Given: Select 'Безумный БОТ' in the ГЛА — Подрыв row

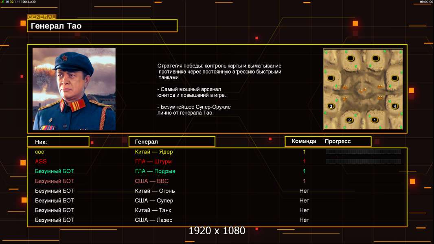Looking at the screenshot, I should point(55,171).
